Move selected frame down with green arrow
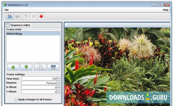Viewport: 173px width, 106px height. [x=26, y=67]
